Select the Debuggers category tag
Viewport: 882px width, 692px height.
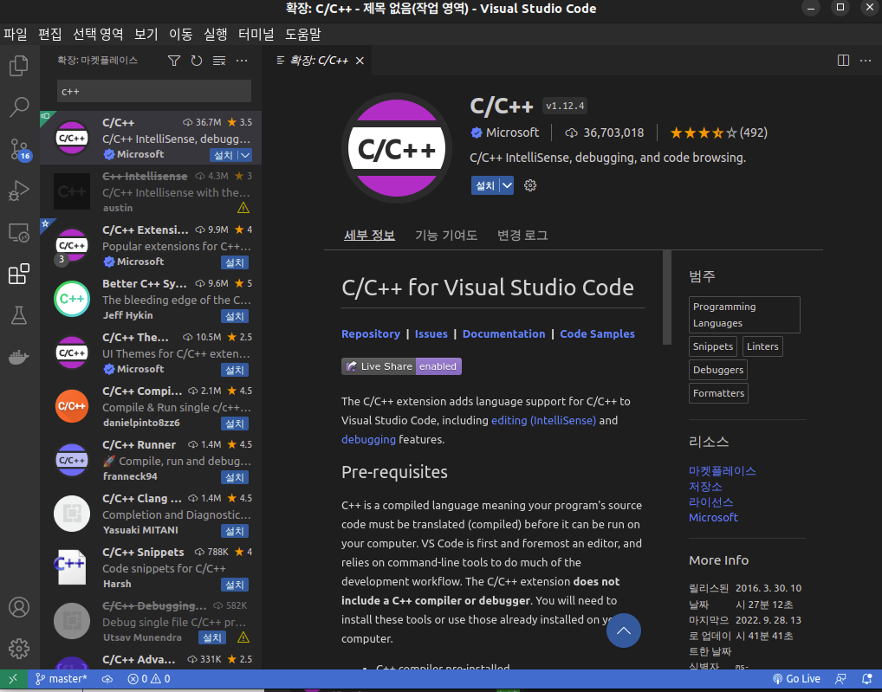tap(718, 370)
